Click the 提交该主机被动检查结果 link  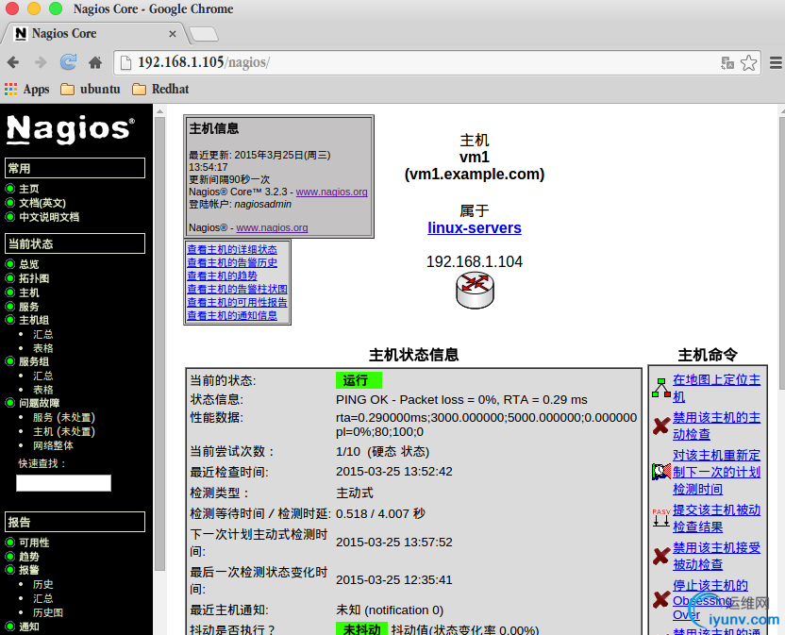coord(716,518)
